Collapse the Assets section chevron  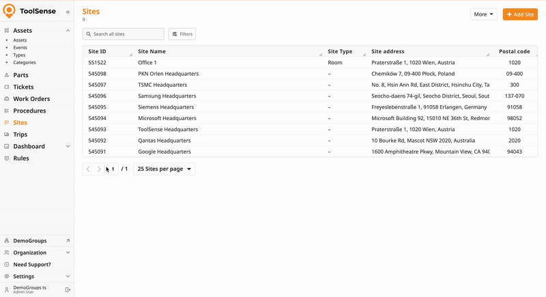tap(68, 31)
